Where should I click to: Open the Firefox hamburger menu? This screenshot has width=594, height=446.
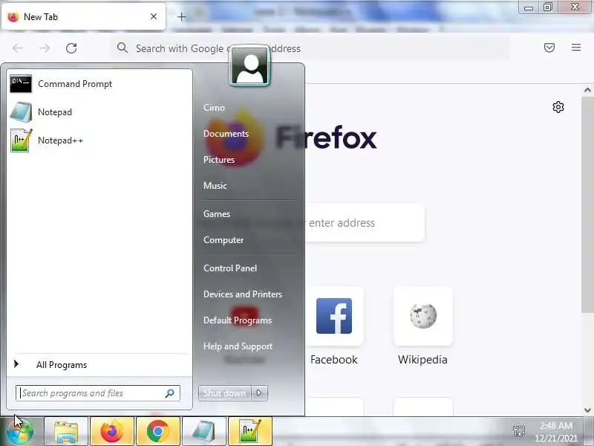click(576, 48)
